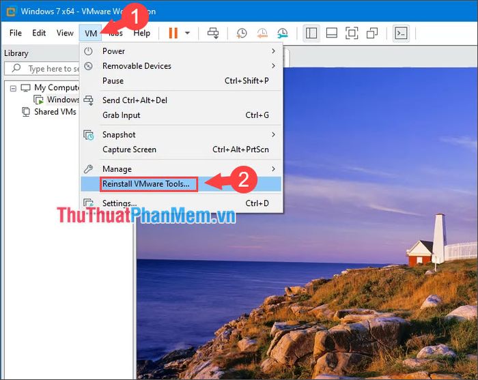Click the Send Ctrl+Alt+Del icon in the VM menu
Viewport: 478px width, 380px height.
(88, 100)
